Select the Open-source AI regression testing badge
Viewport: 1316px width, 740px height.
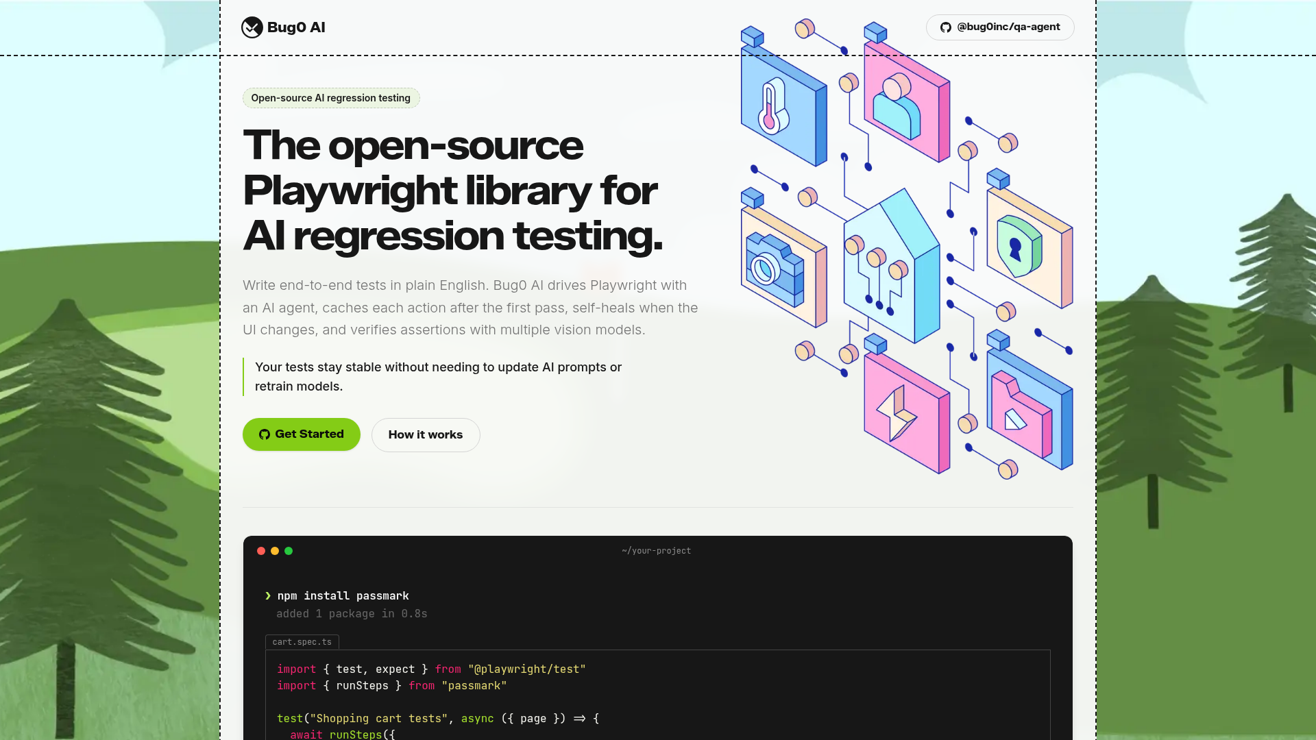[x=331, y=98]
